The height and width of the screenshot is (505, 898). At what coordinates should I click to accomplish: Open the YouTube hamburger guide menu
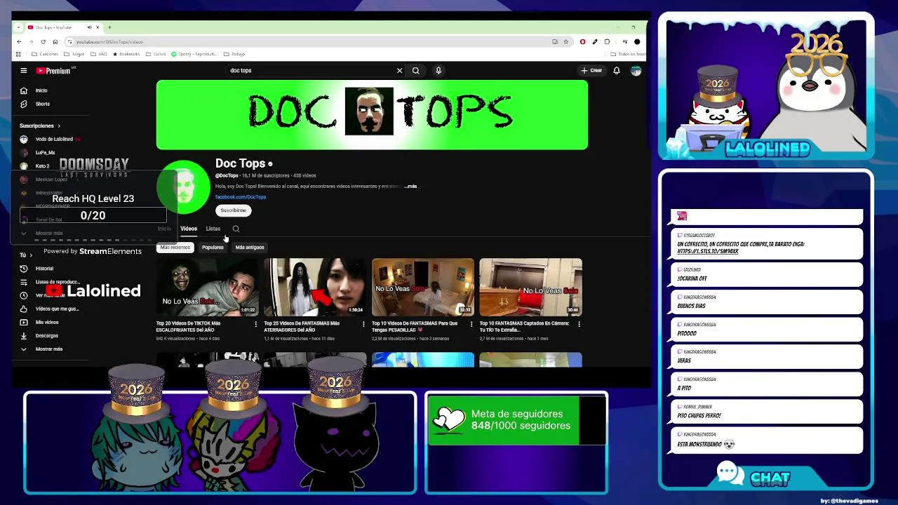point(23,70)
